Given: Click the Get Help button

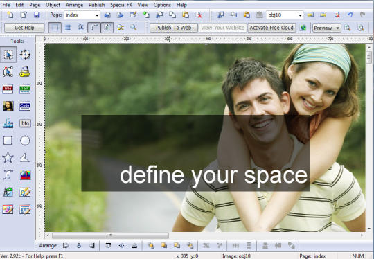Looking at the screenshot, I should (24, 28).
